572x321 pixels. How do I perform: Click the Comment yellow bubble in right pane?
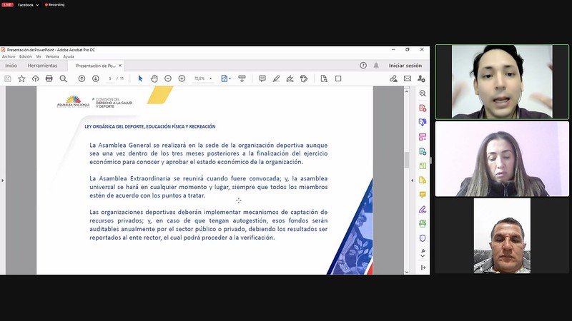[423, 195]
